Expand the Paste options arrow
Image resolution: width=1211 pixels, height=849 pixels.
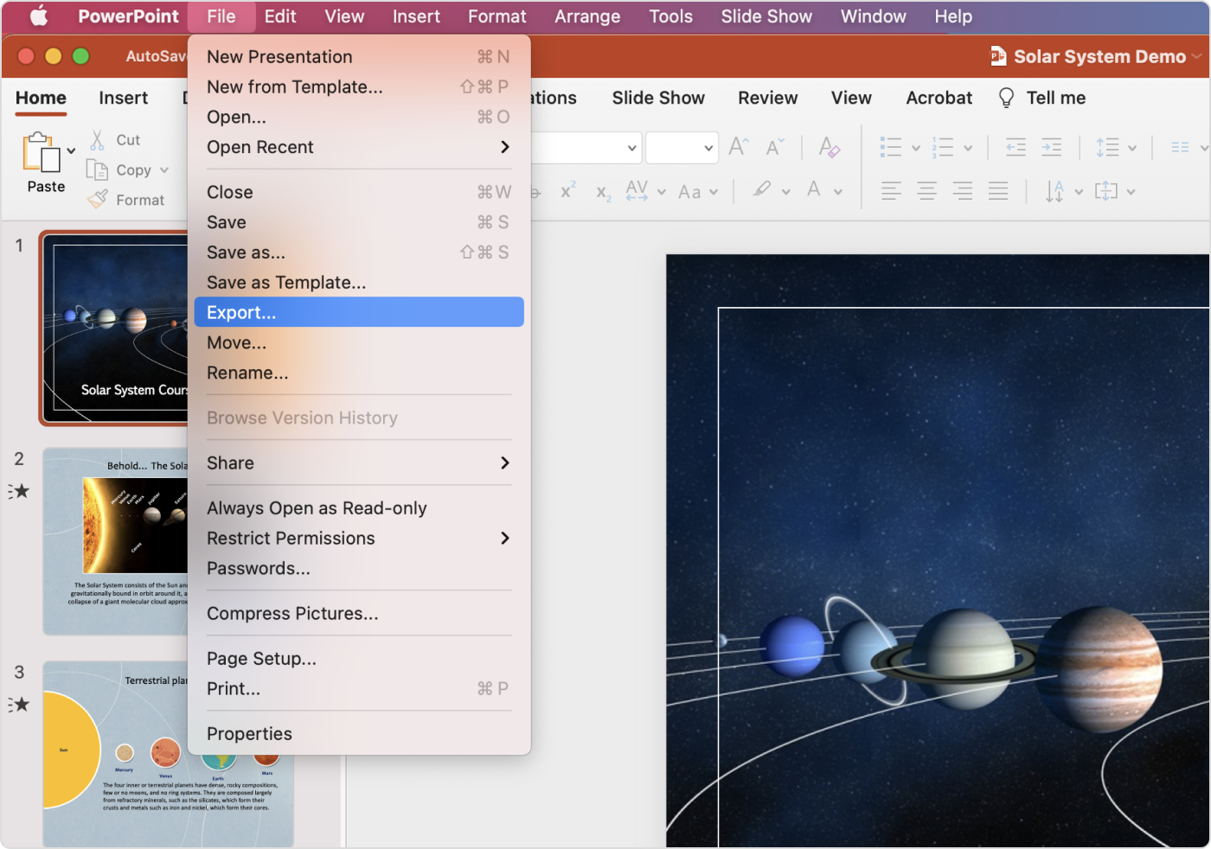71,150
